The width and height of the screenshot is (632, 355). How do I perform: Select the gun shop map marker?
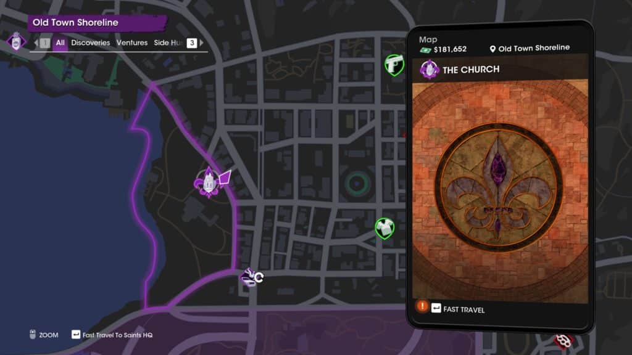(394, 65)
